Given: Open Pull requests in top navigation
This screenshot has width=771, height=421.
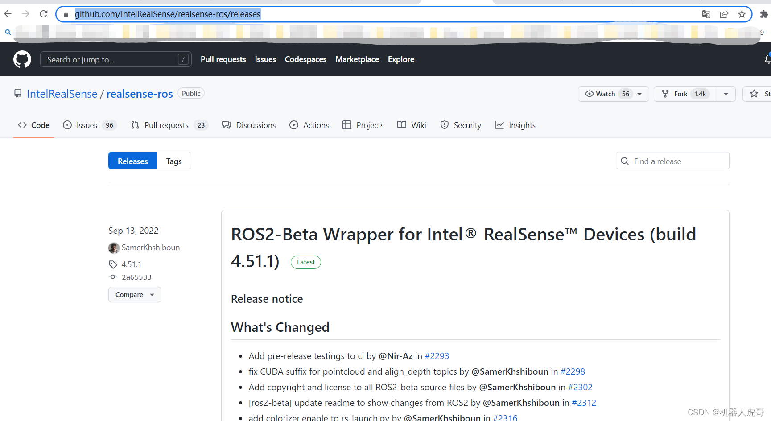Looking at the screenshot, I should pyautogui.click(x=223, y=59).
